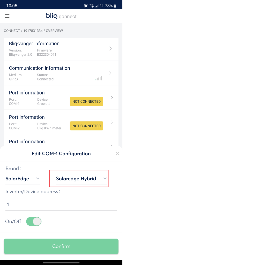Viewport: 265px width, 265px height.
Task: Tap the Wi-Fi icon in status bar
Action: [x=92, y=6]
